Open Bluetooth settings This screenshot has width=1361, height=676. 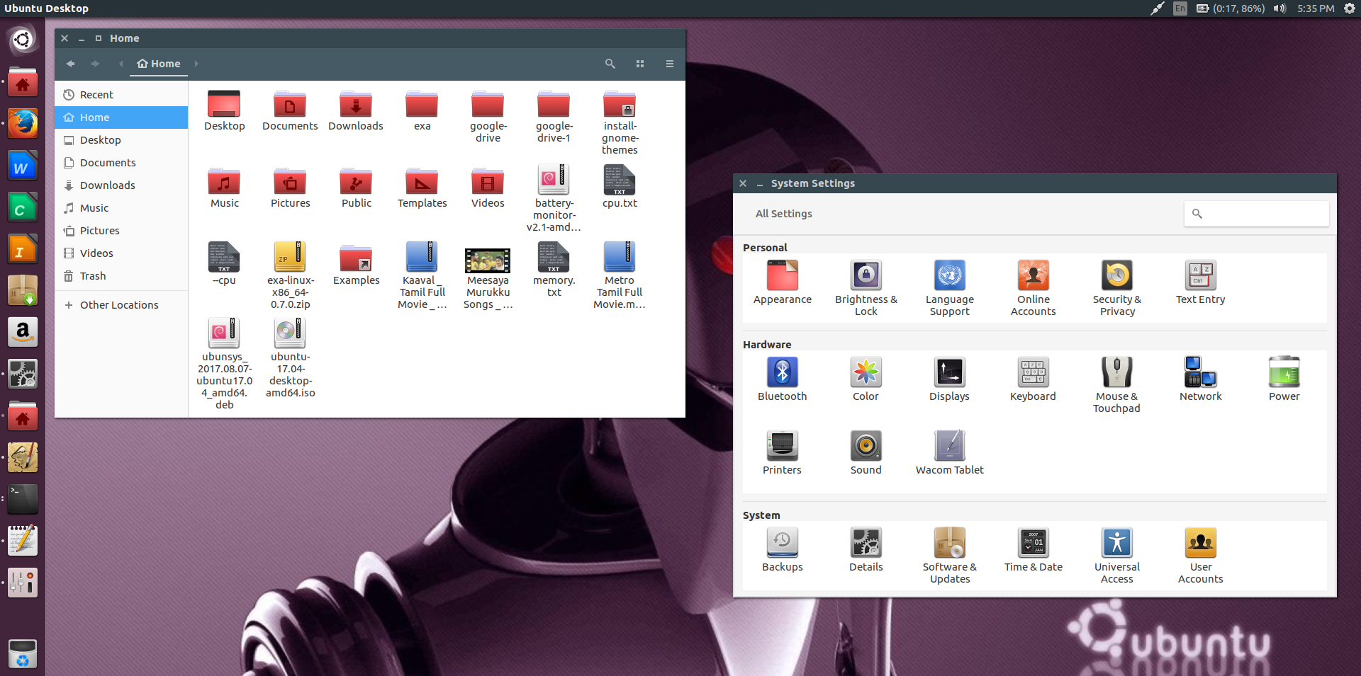click(x=782, y=380)
